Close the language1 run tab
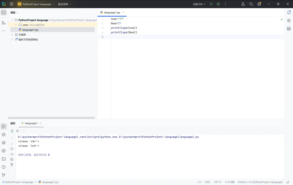Viewport: 293px width, 185px height. (x=40, y=123)
